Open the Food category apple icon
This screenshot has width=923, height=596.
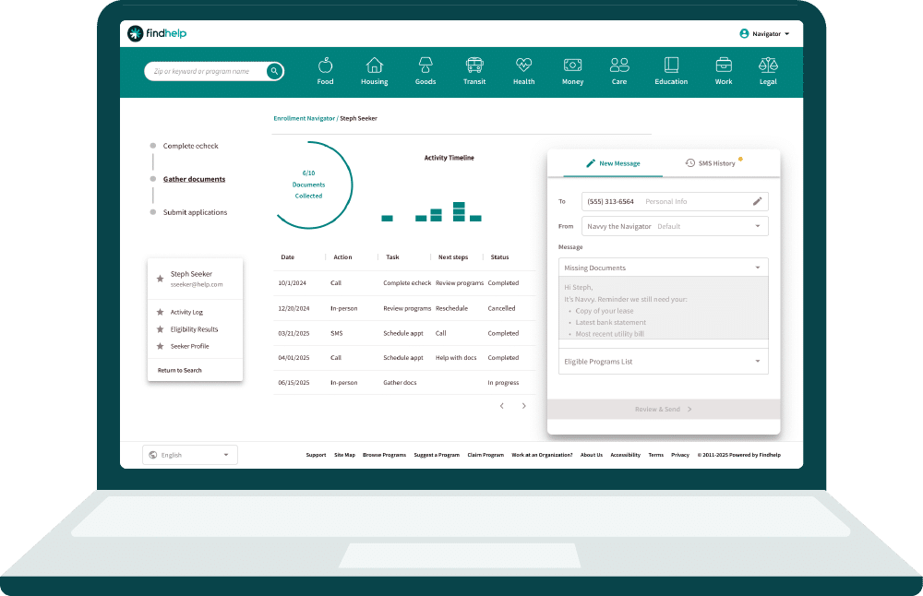[x=325, y=66]
